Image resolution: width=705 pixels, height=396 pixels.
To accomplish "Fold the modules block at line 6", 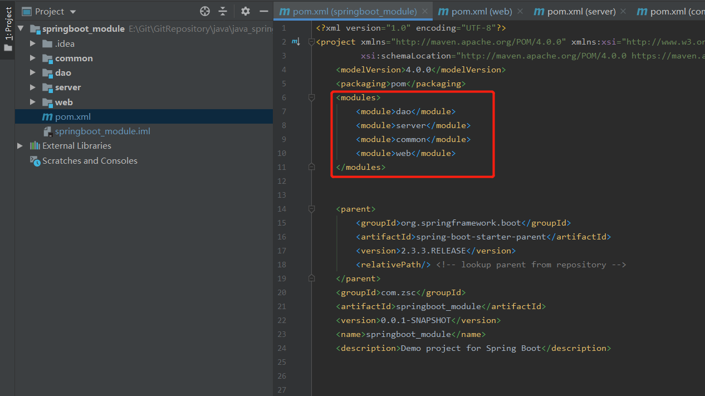I will (x=311, y=97).
